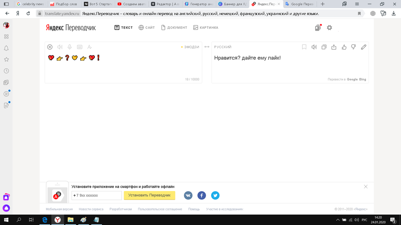Switch to the ТЕКСТ tab
Viewport: 401px width, 225px height.
(x=124, y=28)
